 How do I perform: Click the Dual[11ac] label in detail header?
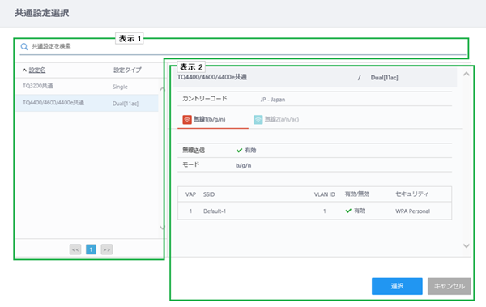(x=384, y=78)
